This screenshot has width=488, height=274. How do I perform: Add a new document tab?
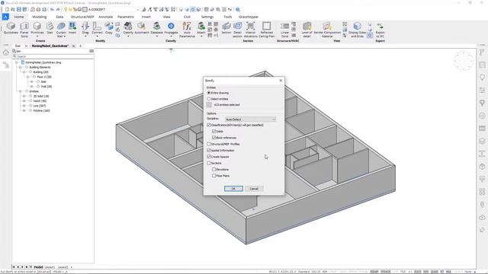80,46
